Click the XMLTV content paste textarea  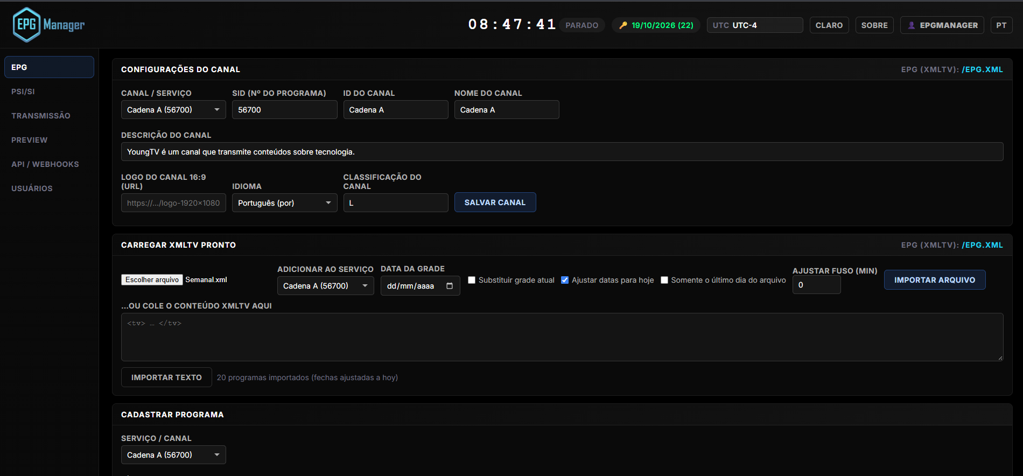(562, 337)
